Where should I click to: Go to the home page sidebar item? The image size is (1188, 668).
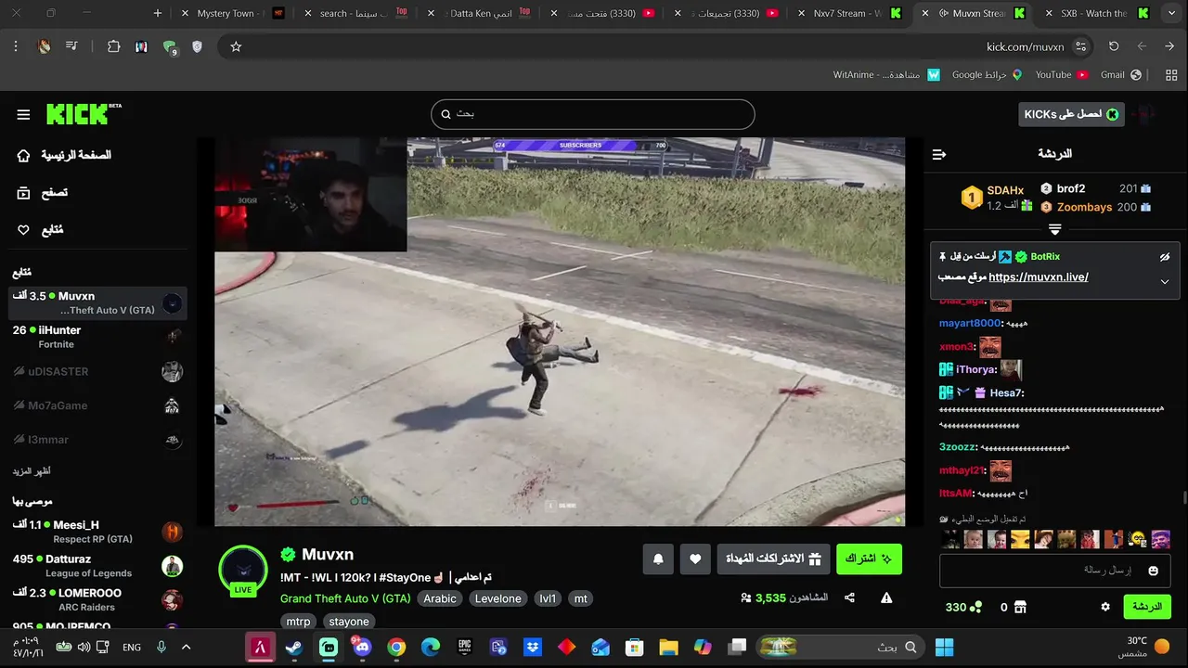64,155
